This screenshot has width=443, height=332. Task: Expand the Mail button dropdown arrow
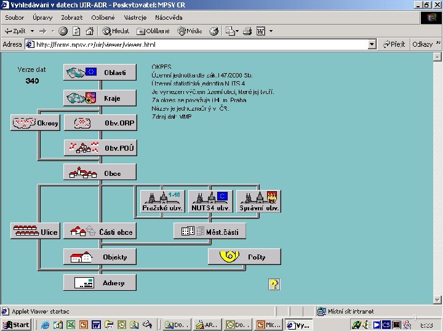(x=237, y=31)
